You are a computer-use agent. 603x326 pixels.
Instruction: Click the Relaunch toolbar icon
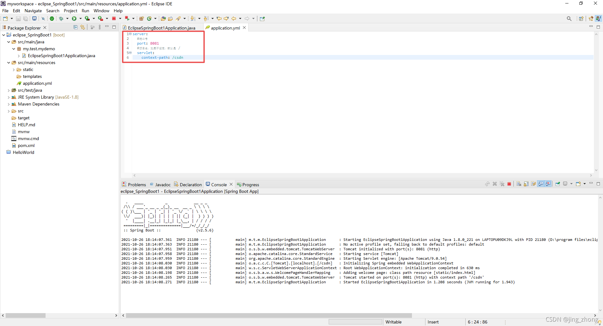click(127, 18)
